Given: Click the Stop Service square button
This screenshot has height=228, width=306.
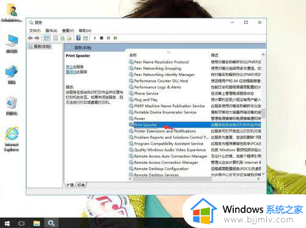Looking at the screenshot, I should [102, 38].
